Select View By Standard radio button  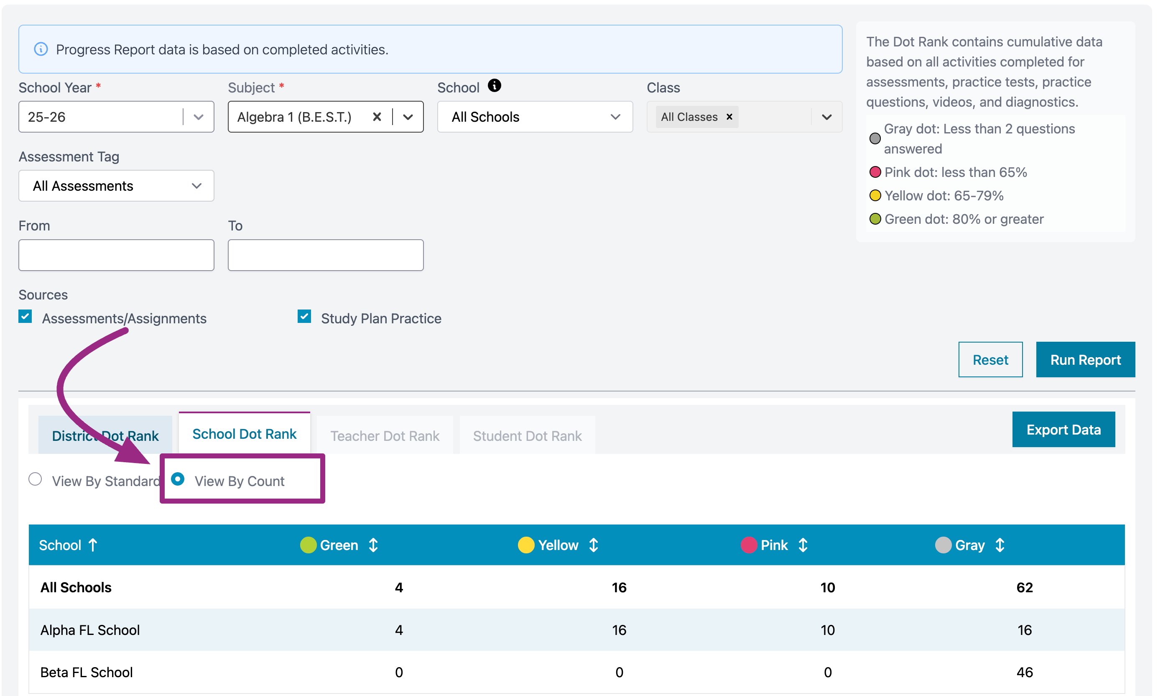coord(35,479)
